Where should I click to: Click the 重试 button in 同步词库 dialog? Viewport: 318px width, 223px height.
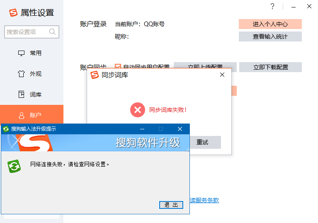click(x=205, y=142)
